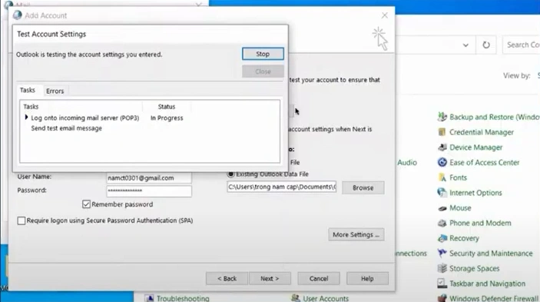Switch to the Errors tab

pos(55,91)
